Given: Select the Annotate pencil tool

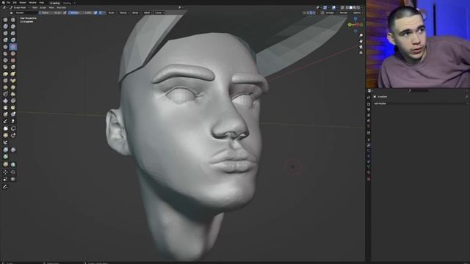Looking at the screenshot, I should coord(6,186).
